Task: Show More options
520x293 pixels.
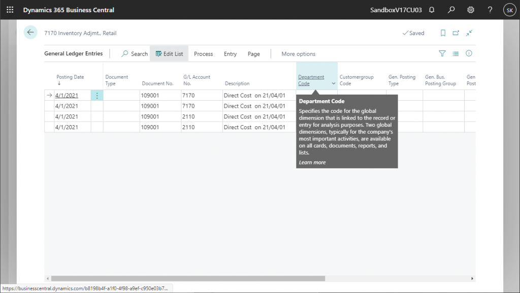Action: click(x=298, y=54)
